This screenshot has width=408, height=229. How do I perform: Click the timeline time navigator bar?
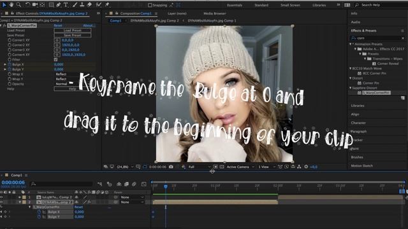[x=278, y=182]
